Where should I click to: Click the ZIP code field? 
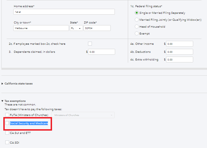coord(97,28)
